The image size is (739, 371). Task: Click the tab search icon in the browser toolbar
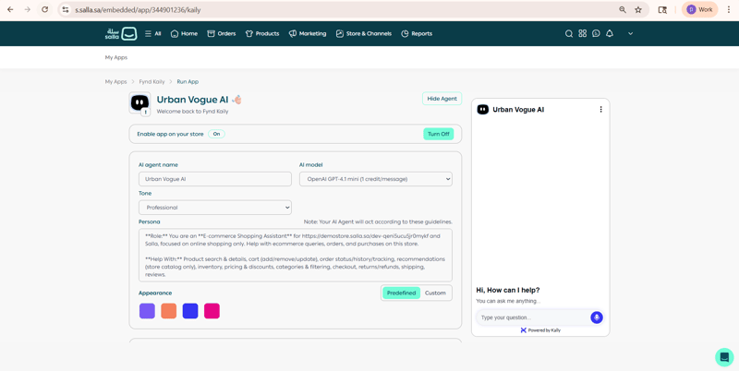point(662,9)
